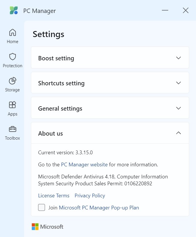Click the Boost setting heading text

click(x=56, y=58)
